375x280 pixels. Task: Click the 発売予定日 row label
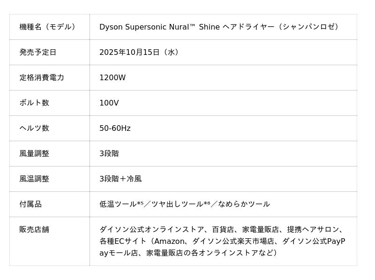(x=38, y=52)
